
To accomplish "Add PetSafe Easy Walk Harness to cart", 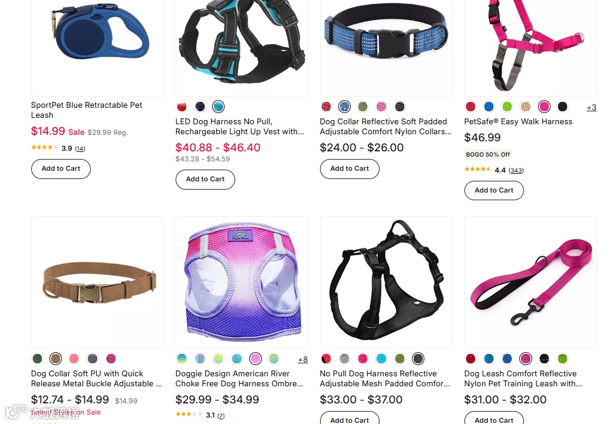I will tap(494, 190).
